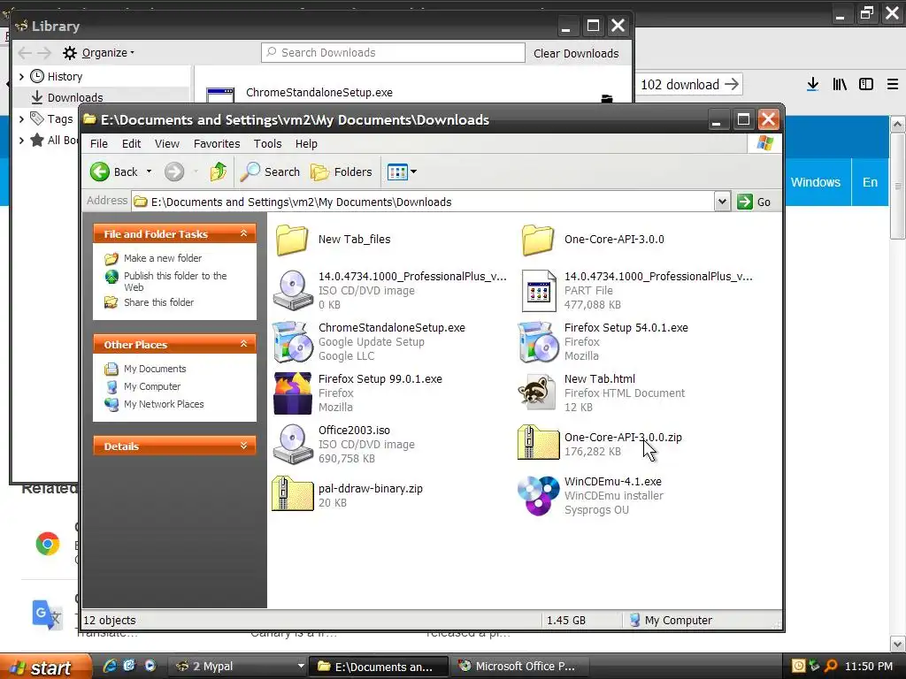Click the green Back arrow in Explorer
The height and width of the screenshot is (679, 906).
(100, 172)
